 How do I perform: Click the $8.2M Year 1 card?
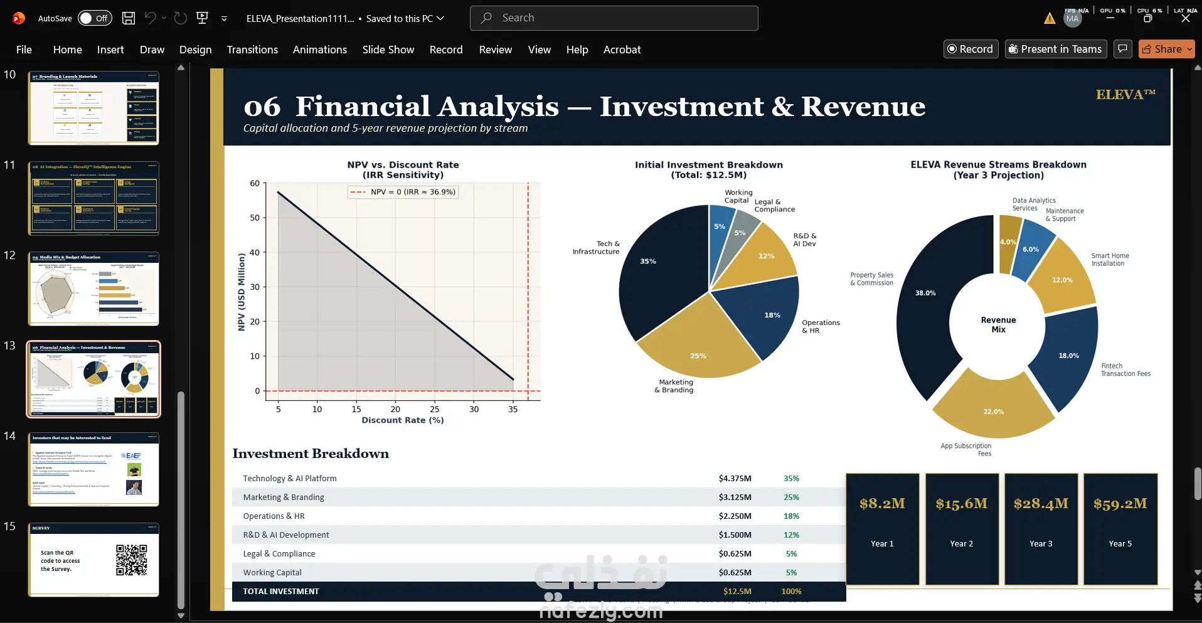(x=882, y=529)
